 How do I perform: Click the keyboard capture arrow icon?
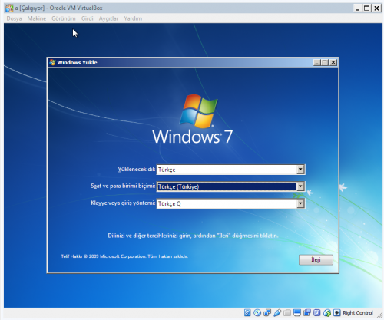coord(337,312)
